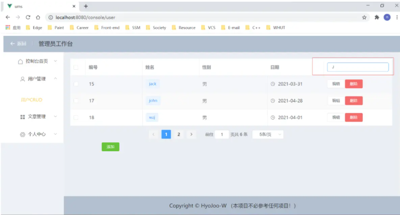Open the Career bookmark folder
This screenshot has height=215, width=400.
point(79,27)
